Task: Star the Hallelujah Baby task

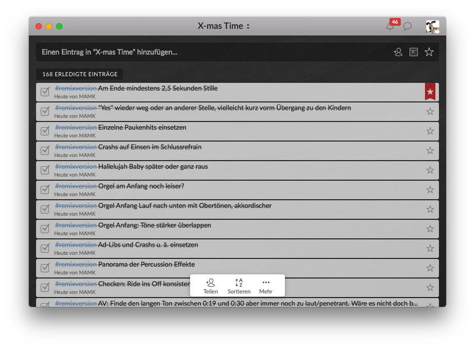Action: click(x=430, y=170)
